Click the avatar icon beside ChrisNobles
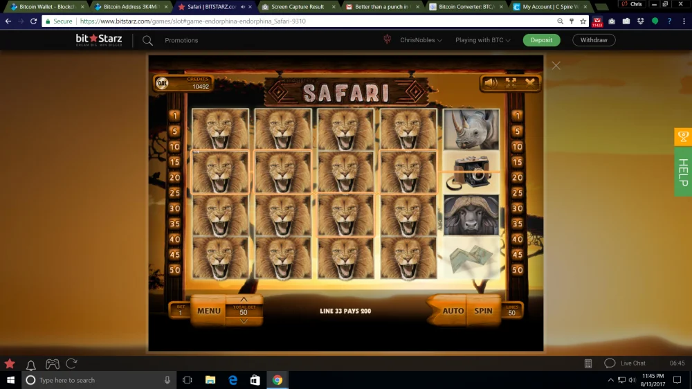Screen dimensions: 692x389 (387, 39)
